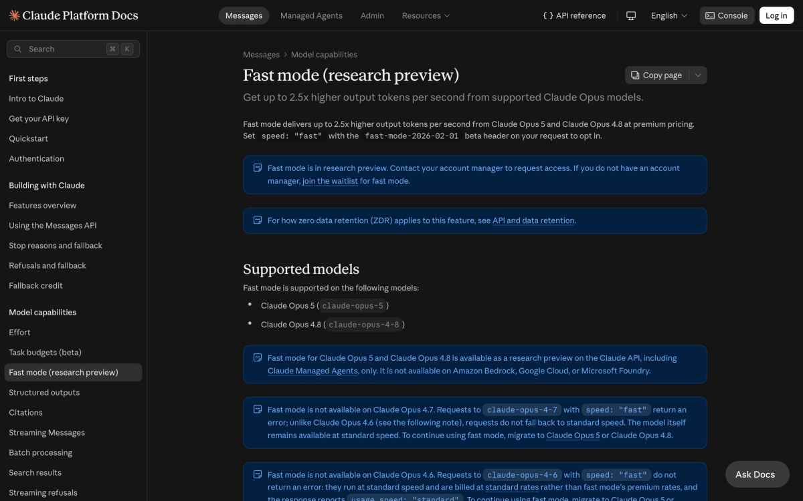Open the Copy page options chevron
This screenshot has height=501, width=803.
698,75
